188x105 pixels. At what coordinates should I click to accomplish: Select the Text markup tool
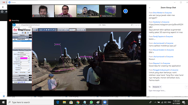(x=51, y=30)
